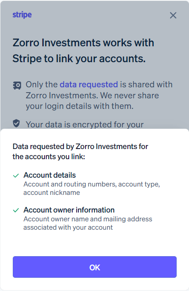
Task: Click the shield icon next to encryption text
Action: coord(16,123)
